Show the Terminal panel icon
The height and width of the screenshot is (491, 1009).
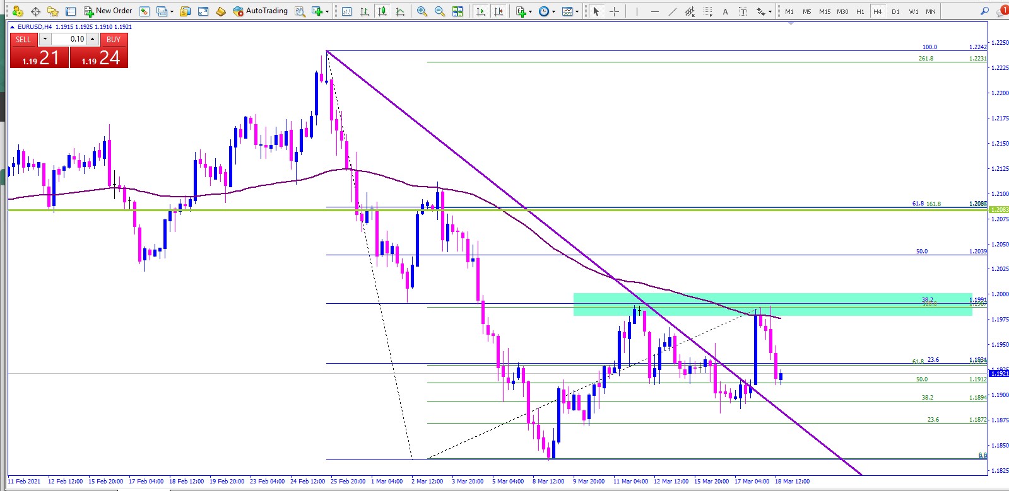tap(71, 11)
